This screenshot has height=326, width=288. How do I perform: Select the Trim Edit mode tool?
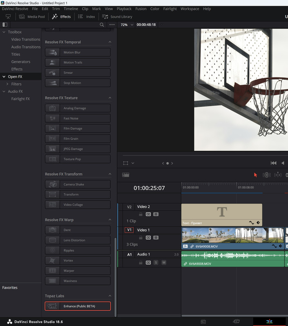click(266, 175)
